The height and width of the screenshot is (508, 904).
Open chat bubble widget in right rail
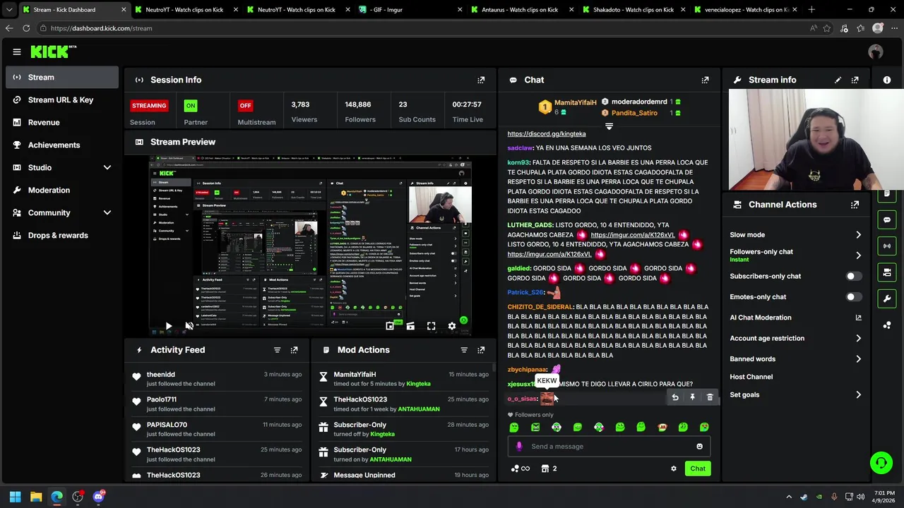887,219
